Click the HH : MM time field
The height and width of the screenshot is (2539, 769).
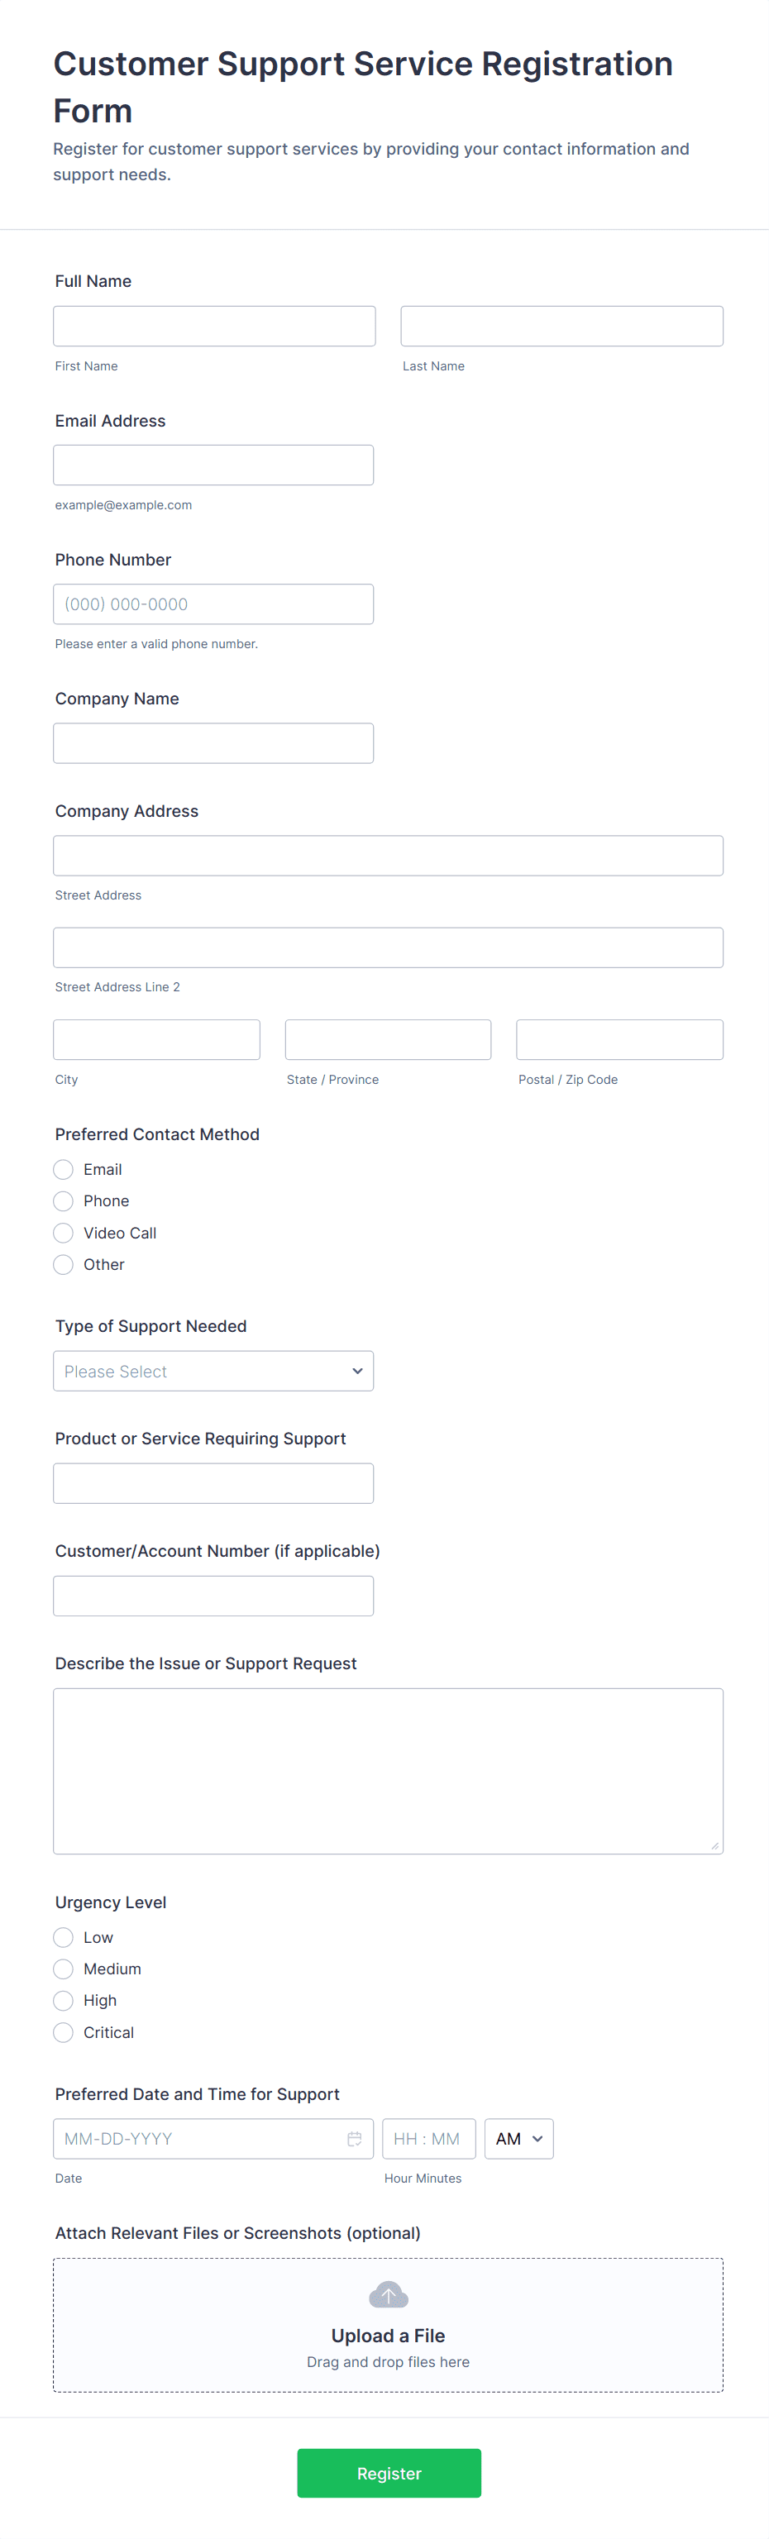click(x=427, y=2138)
